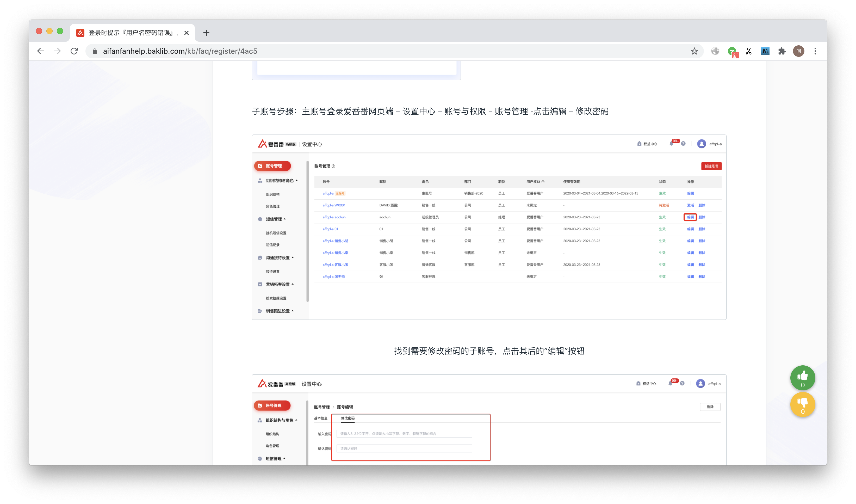Screen dimensions: 856x504
Task: Click the affqd-a avatar above account list
Action: tap(702, 144)
